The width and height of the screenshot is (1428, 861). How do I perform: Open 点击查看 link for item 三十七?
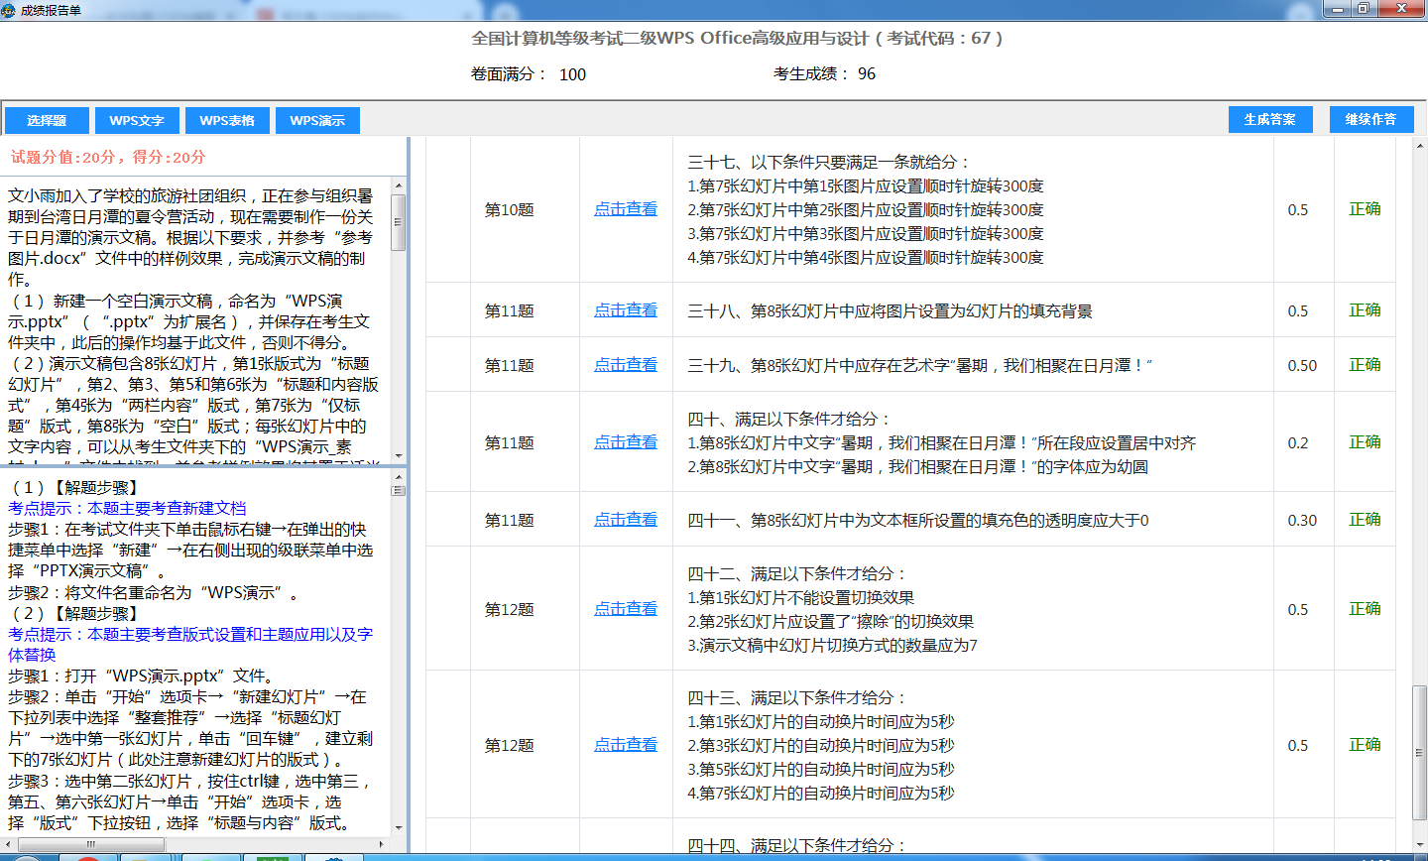pyautogui.click(x=626, y=209)
